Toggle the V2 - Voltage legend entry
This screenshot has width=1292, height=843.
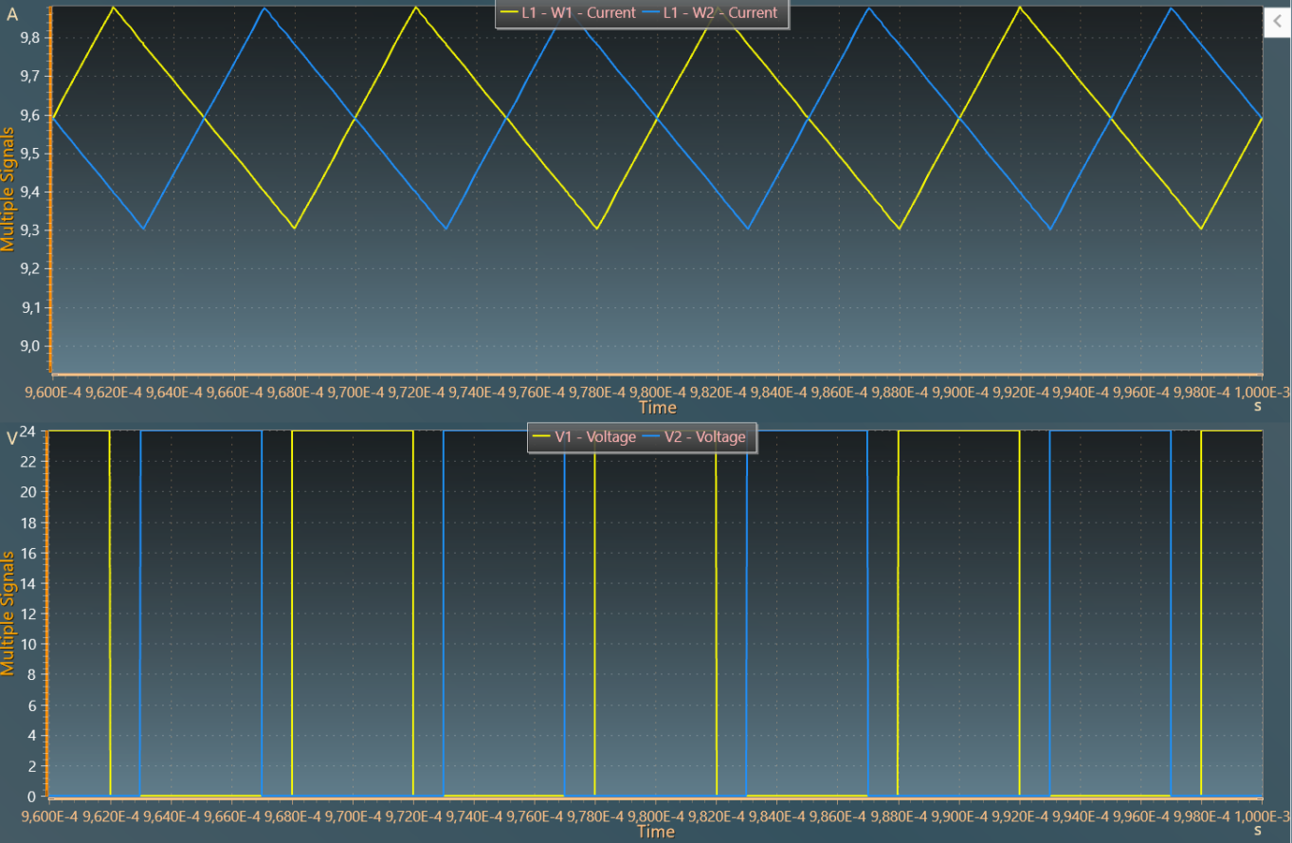coord(704,437)
